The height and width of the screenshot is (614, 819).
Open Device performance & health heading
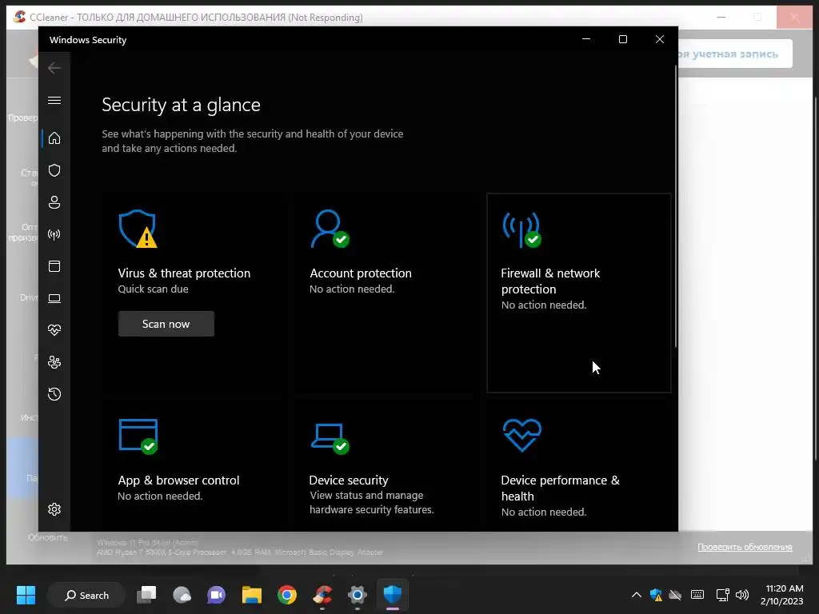coord(560,488)
